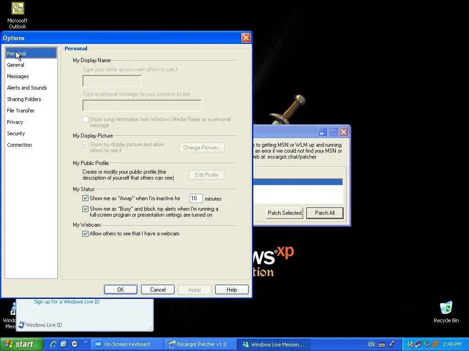
Task: Minimize the Escargot Patcher window
Action: pyautogui.click(x=322, y=132)
